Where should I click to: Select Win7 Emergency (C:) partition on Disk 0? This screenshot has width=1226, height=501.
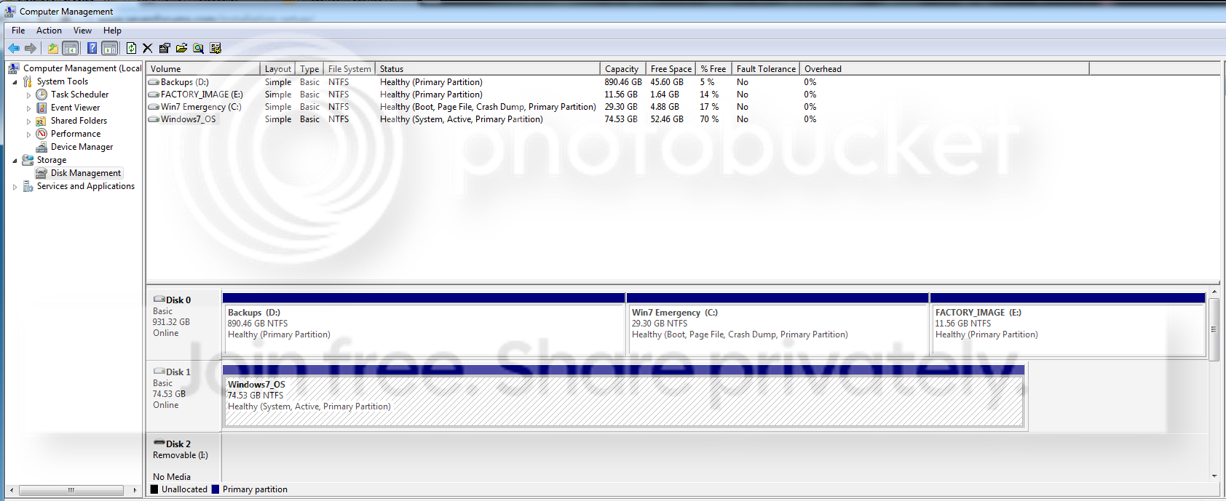778,324
